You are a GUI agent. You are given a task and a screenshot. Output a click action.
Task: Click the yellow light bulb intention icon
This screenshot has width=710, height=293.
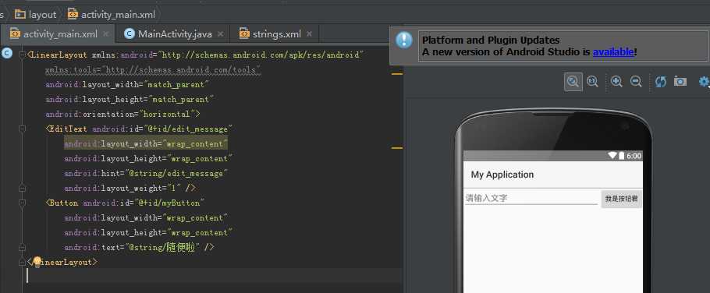click(x=37, y=261)
